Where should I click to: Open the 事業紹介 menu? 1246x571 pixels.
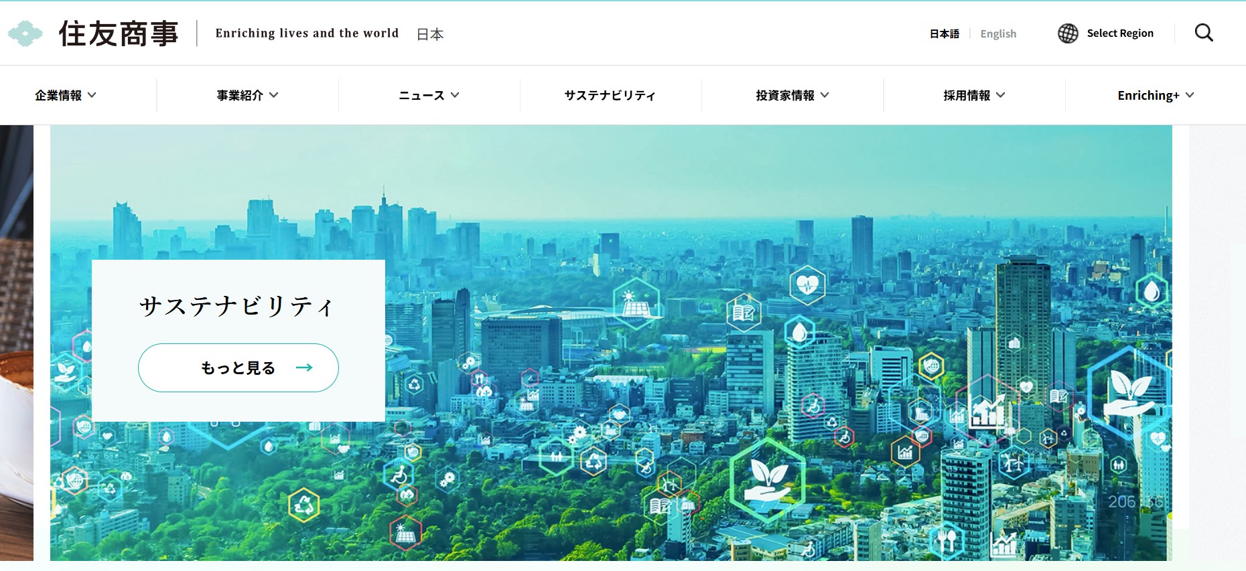[x=247, y=95]
